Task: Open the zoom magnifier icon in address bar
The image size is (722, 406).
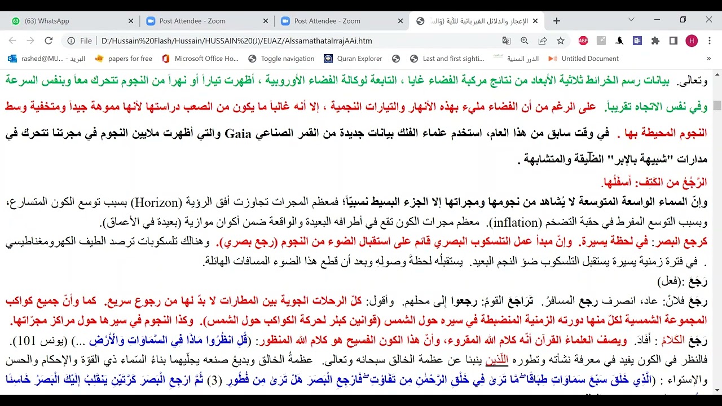Action: point(525,41)
